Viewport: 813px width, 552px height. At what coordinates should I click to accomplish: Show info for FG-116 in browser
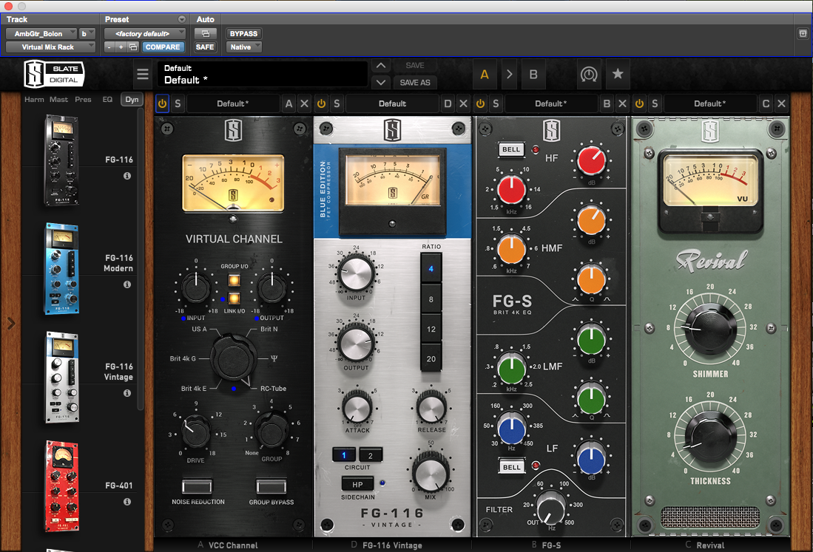(127, 176)
